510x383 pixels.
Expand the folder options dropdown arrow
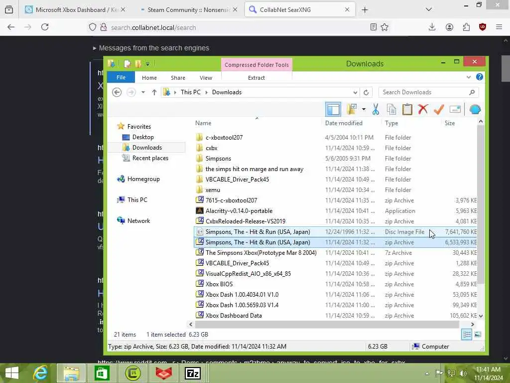(x=364, y=109)
